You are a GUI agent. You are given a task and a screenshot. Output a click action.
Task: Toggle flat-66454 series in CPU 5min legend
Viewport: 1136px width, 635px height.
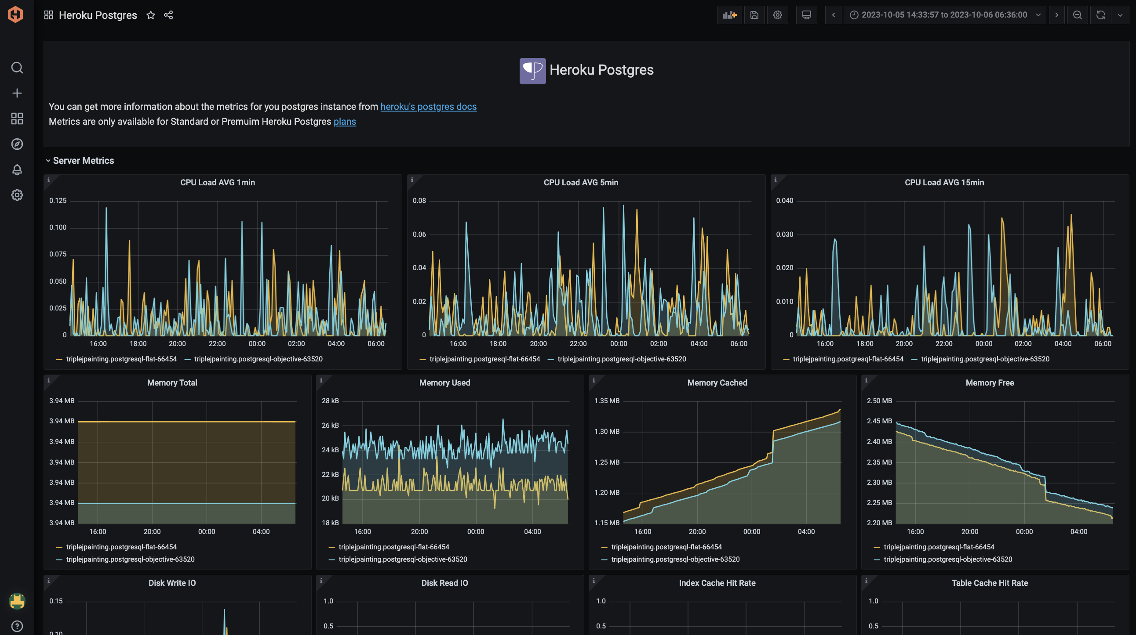(x=484, y=359)
